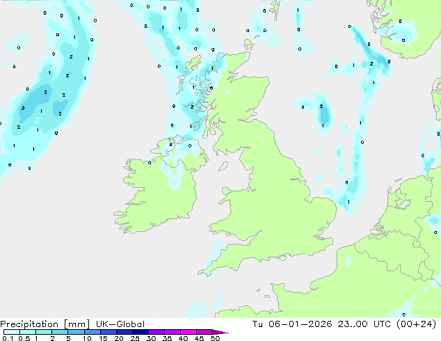The height and width of the screenshot is (341, 441).
Task: Click the "40" legend scale label
Action: pyautogui.click(x=183, y=338)
